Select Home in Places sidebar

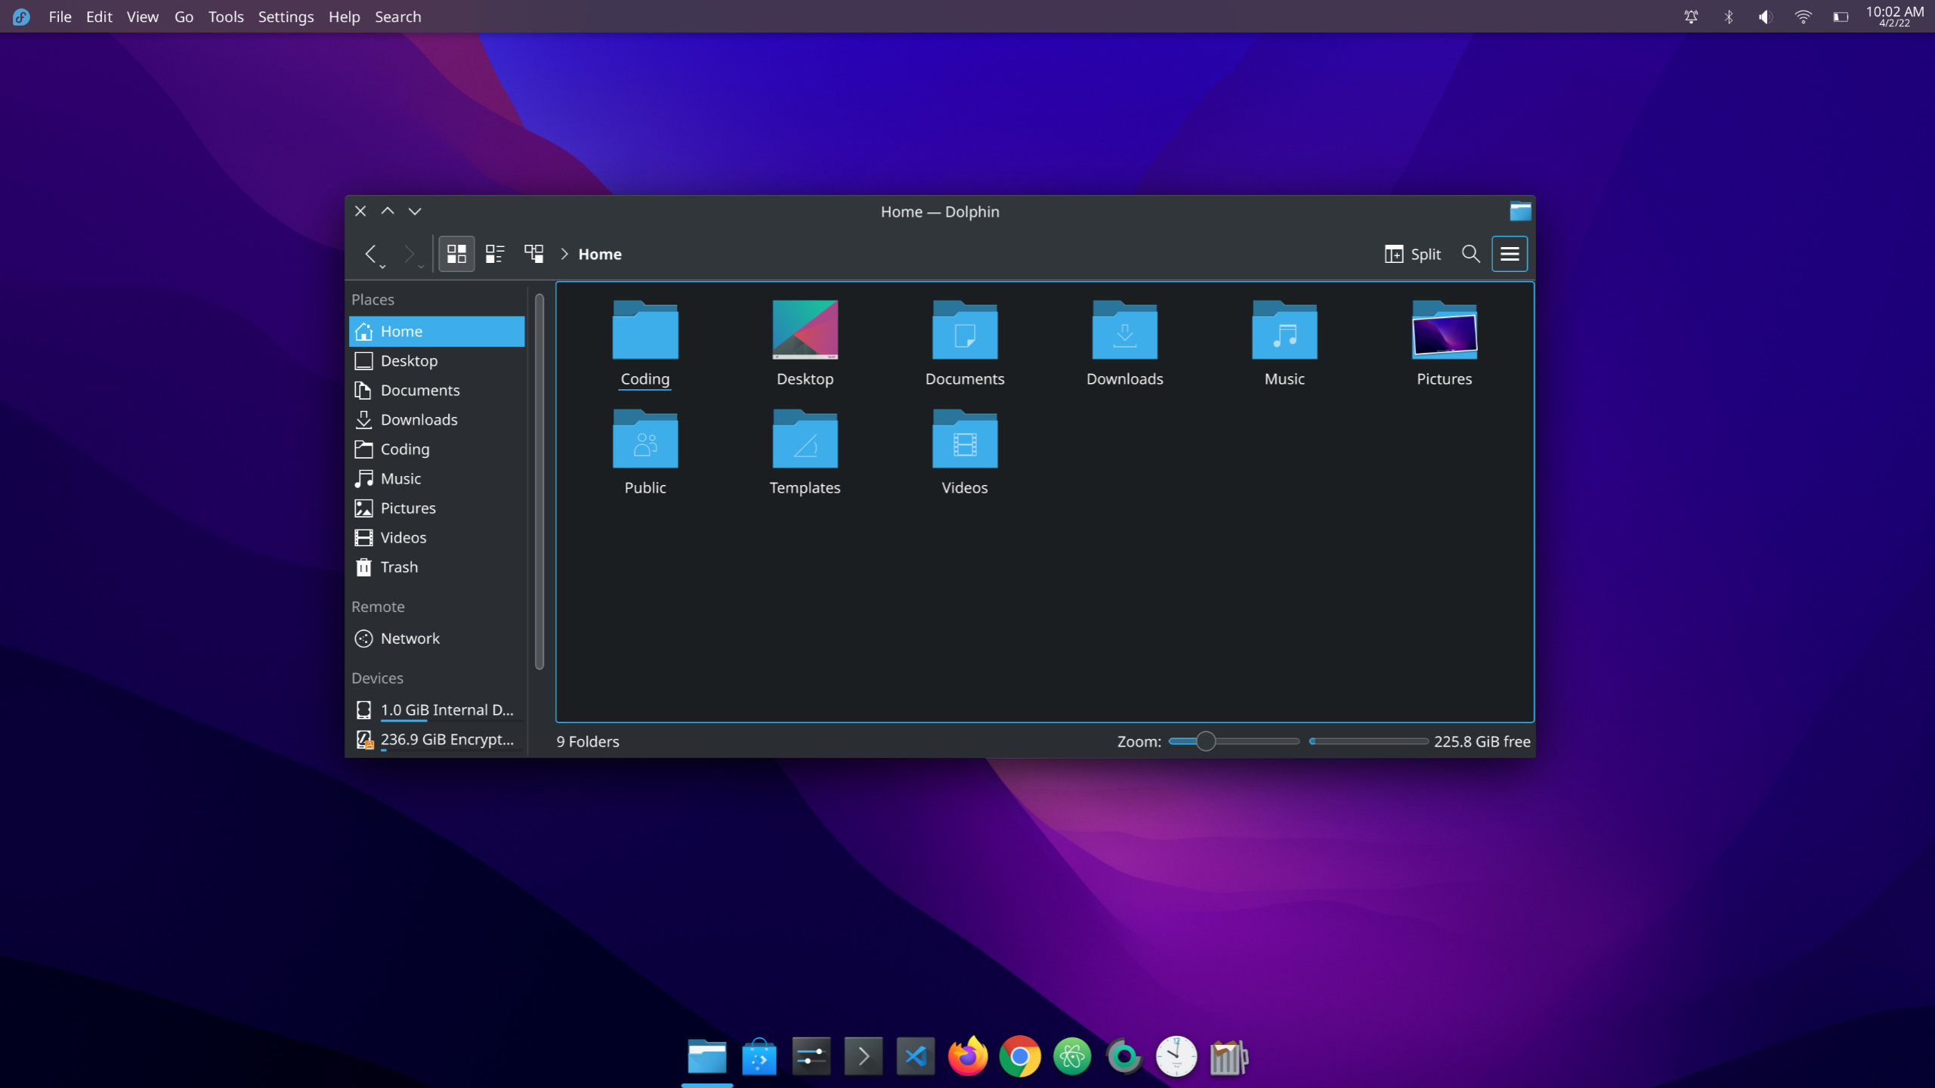[437, 331]
